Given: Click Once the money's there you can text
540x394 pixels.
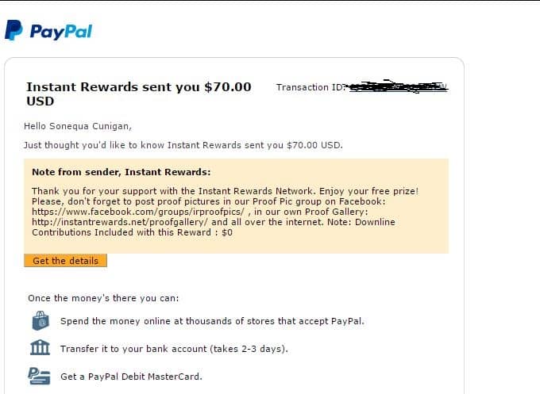Looking at the screenshot, I should point(103,298).
